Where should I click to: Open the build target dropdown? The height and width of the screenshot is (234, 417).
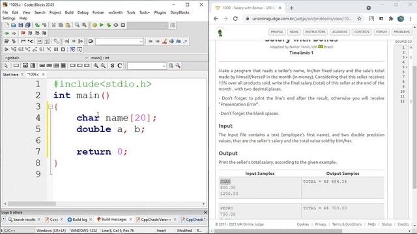point(148,25)
